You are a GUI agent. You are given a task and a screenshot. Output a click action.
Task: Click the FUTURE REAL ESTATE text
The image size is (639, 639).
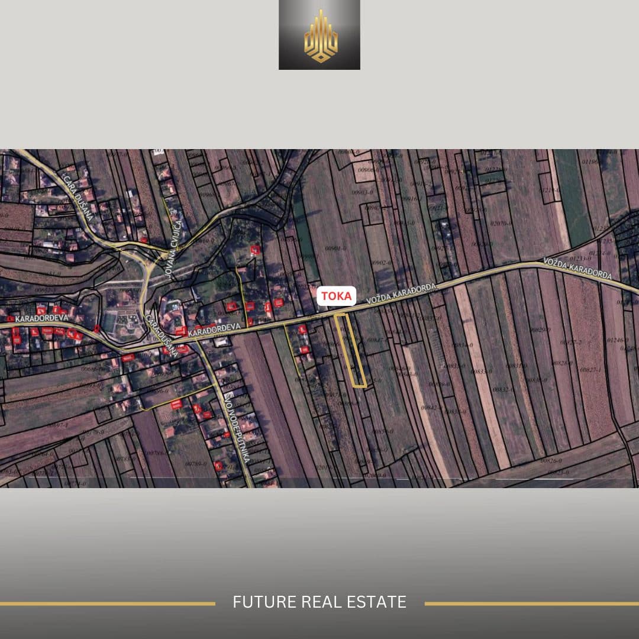click(x=319, y=602)
